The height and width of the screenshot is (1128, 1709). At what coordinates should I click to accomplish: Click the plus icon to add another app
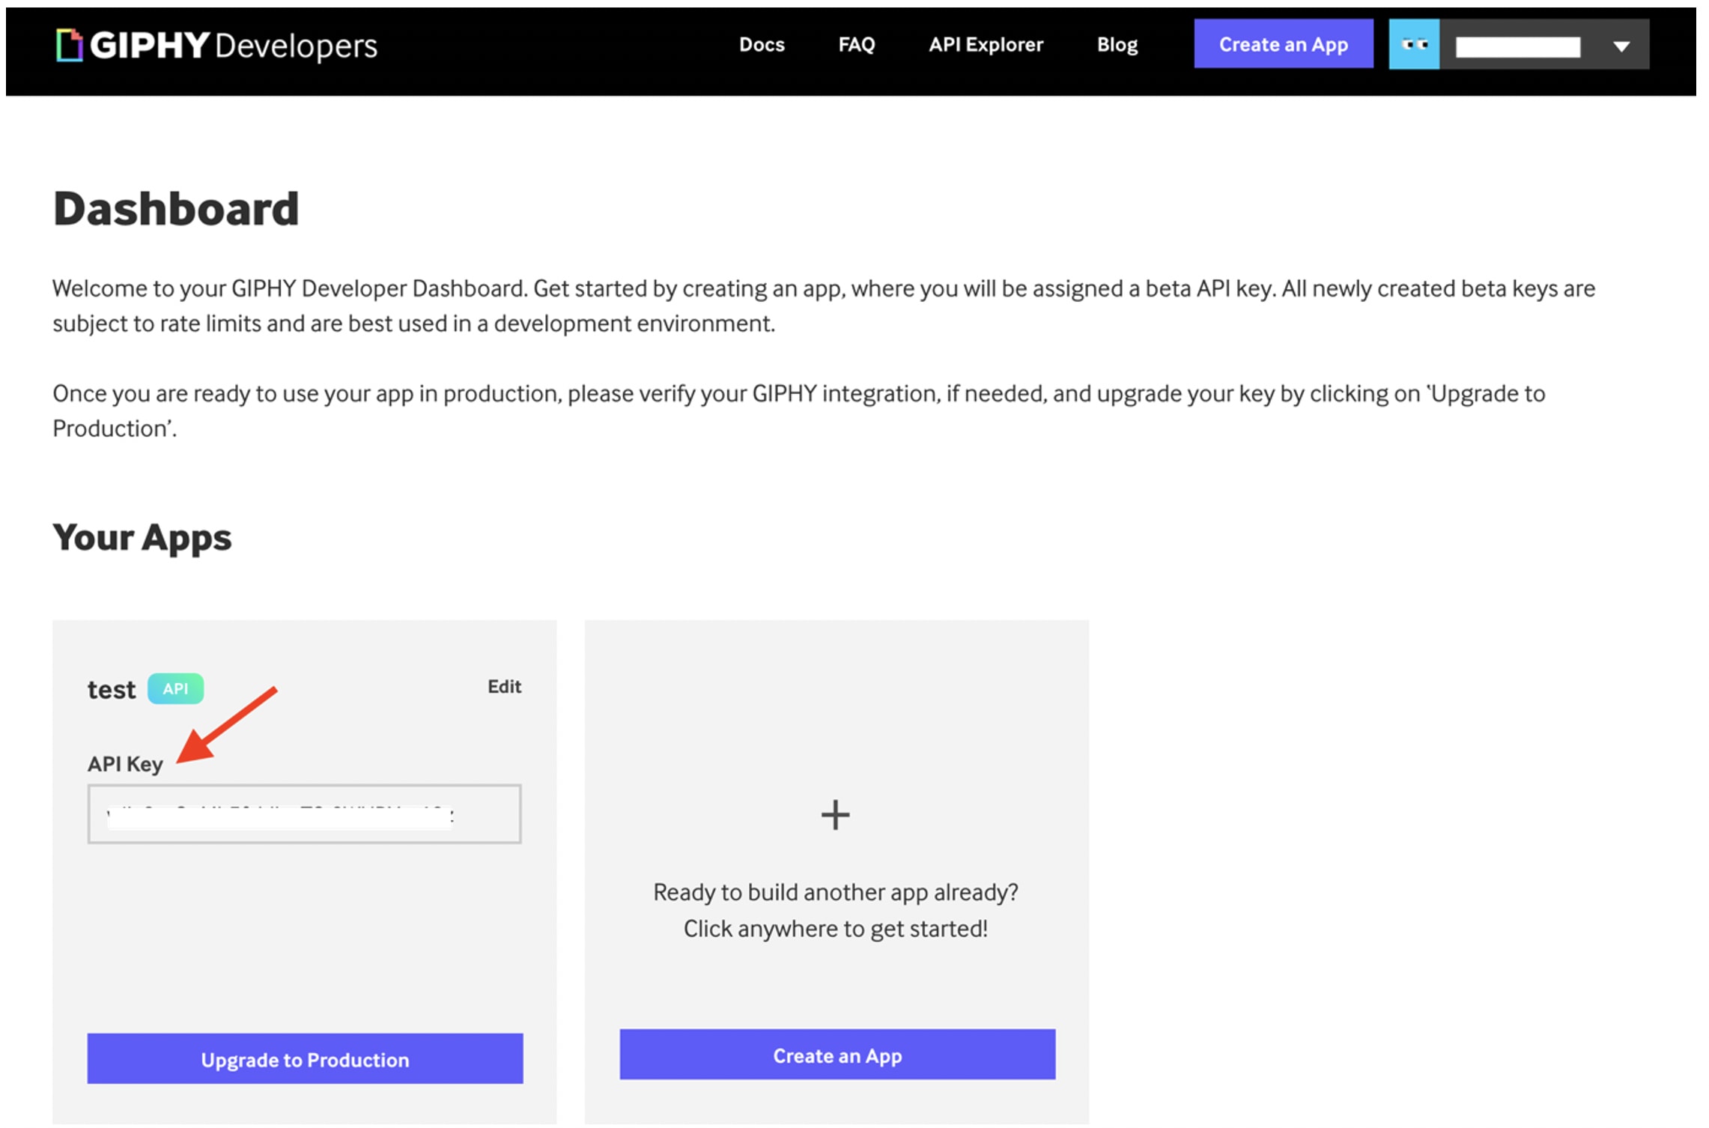(836, 814)
